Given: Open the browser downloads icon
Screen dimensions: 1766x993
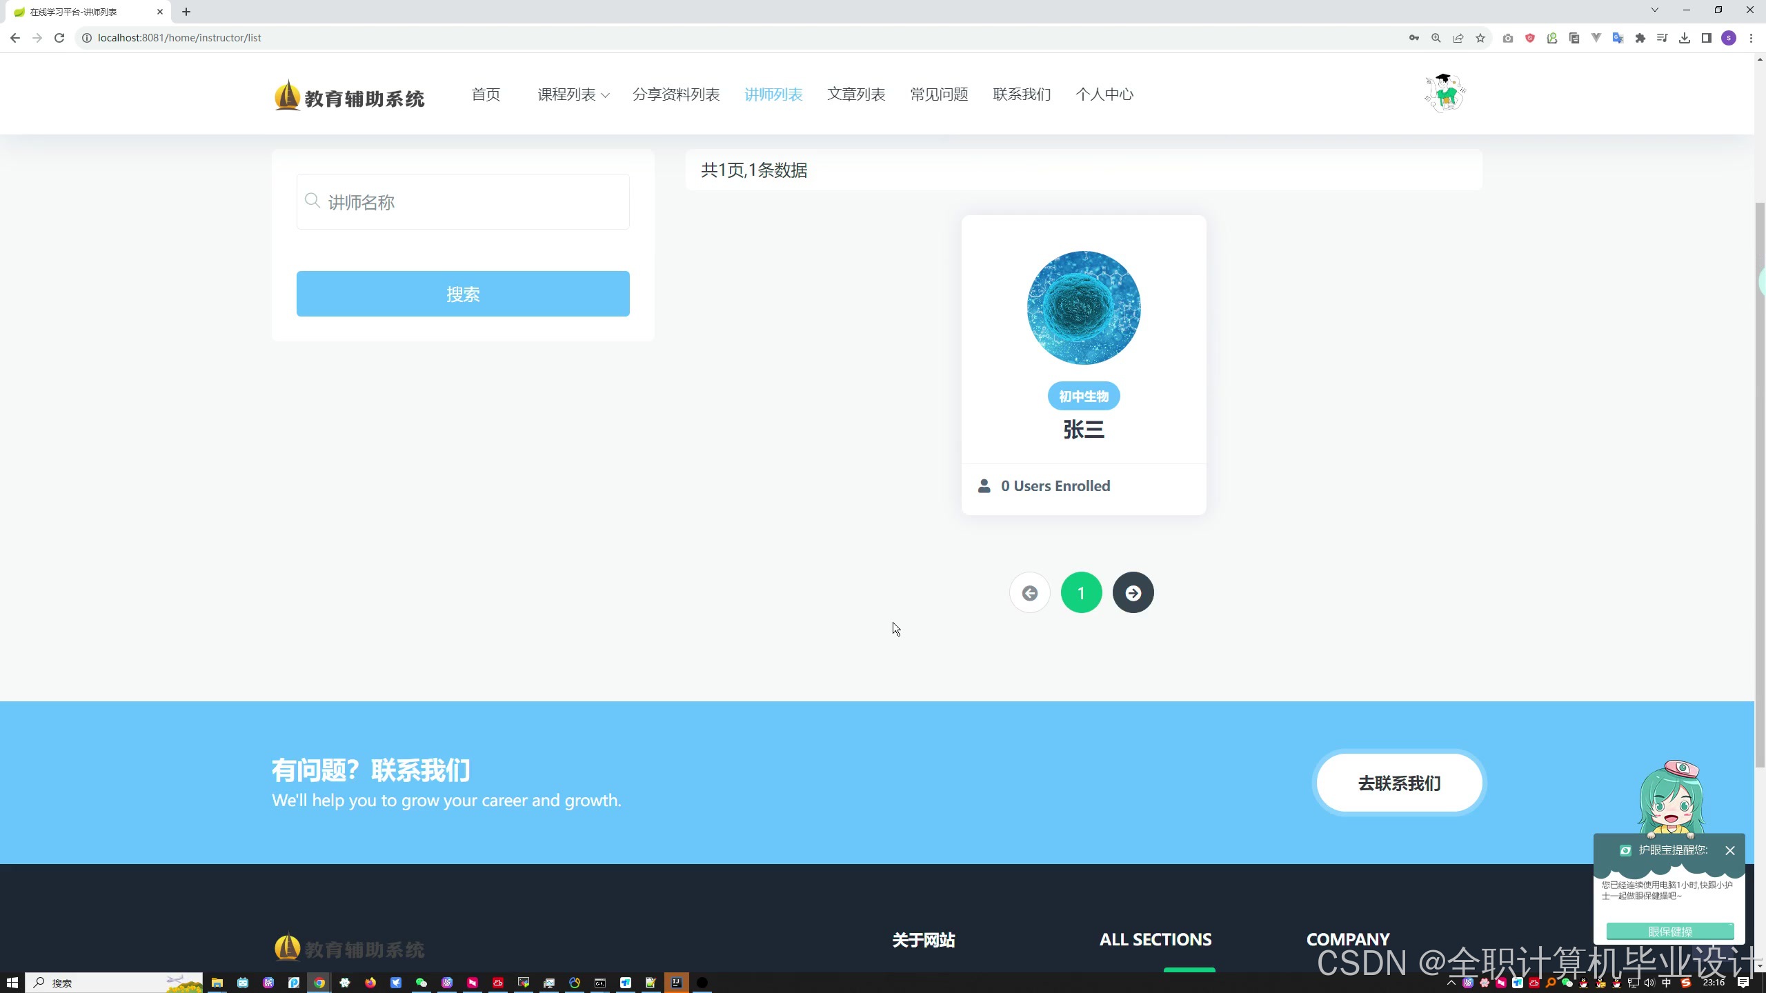Looking at the screenshot, I should [1685, 38].
